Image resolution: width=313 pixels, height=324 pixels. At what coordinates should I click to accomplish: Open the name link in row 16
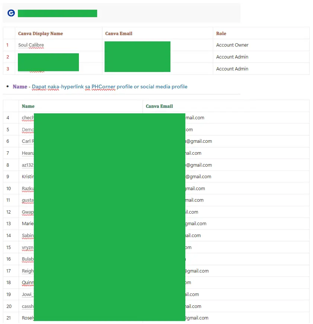coord(28,259)
